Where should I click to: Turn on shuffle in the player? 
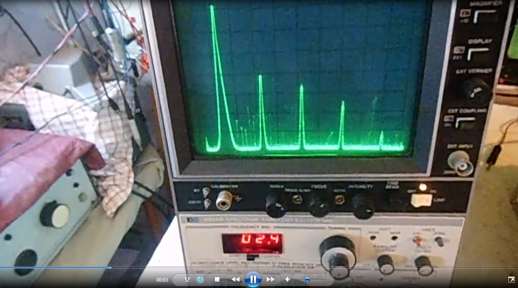point(187,279)
